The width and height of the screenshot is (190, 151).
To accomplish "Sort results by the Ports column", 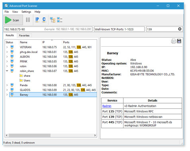I will pyautogui.click(x=66, y=42).
